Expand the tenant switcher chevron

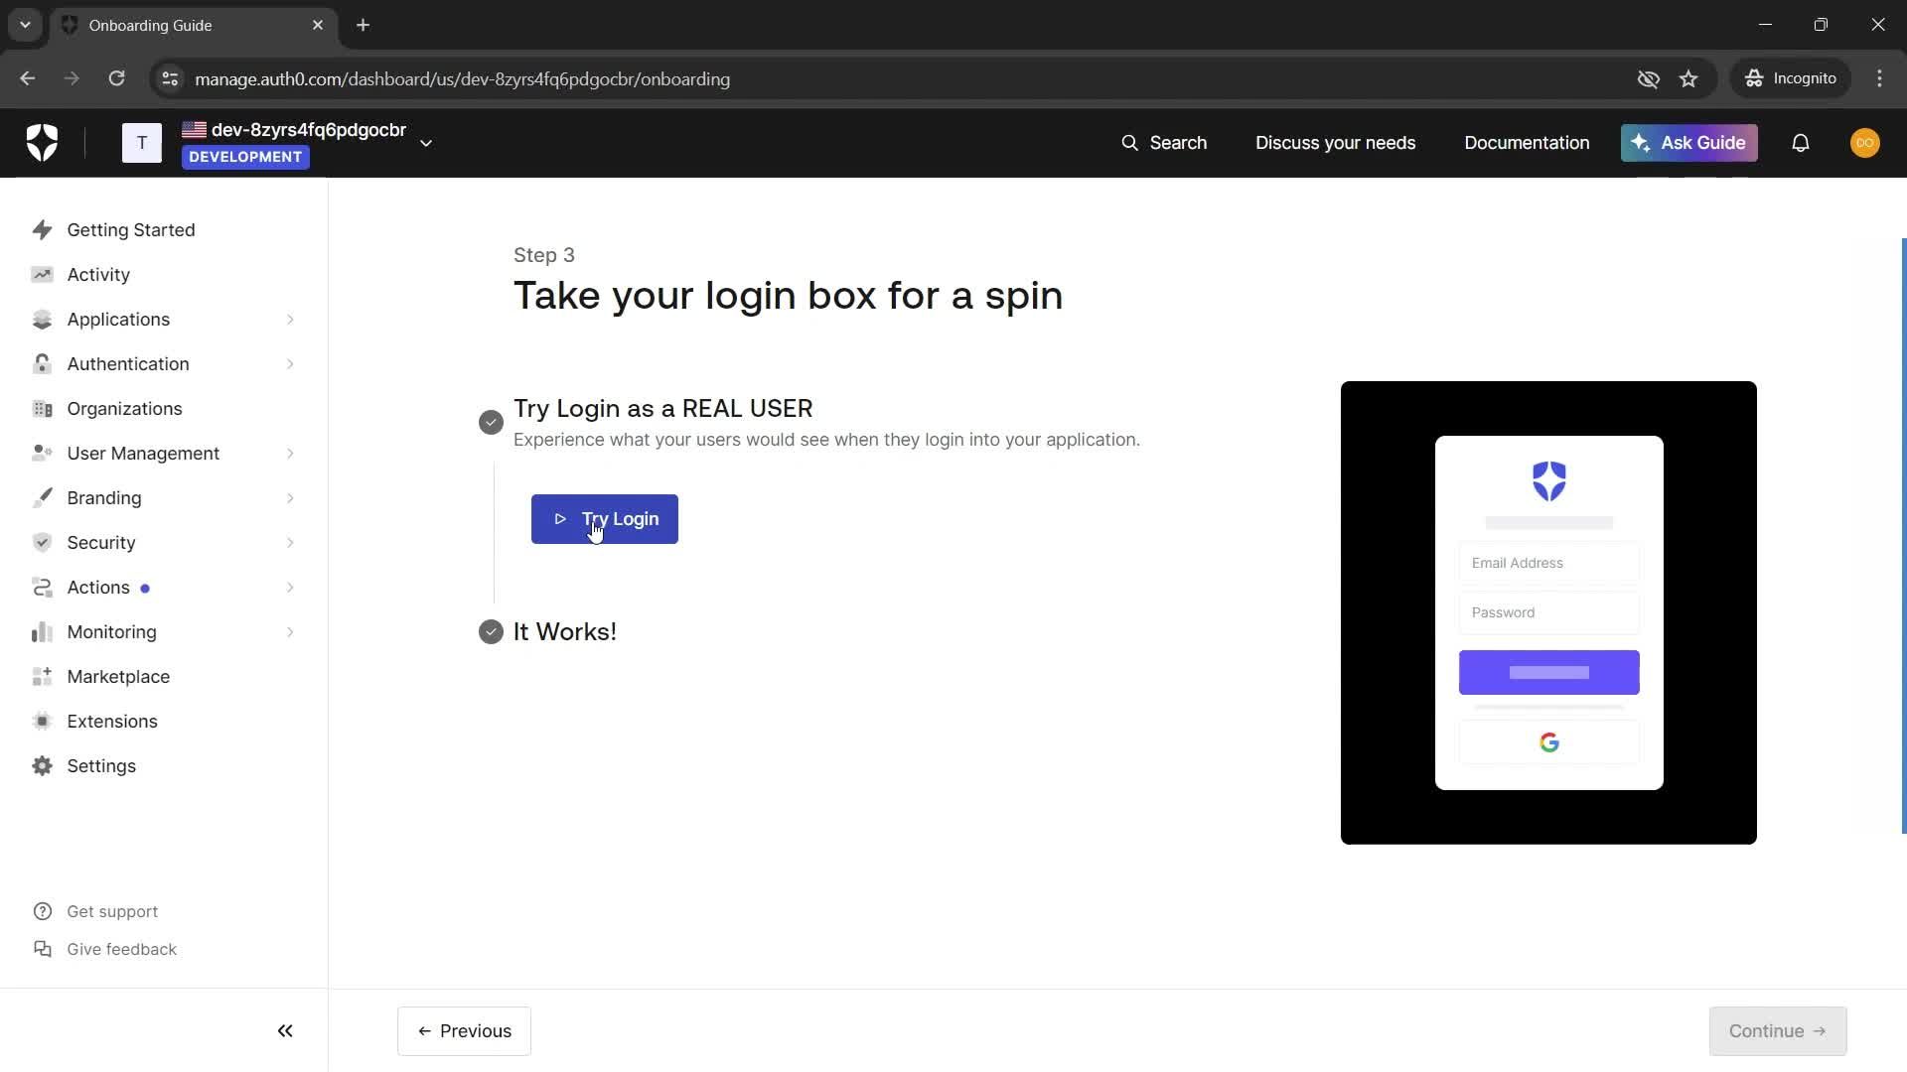(426, 143)
